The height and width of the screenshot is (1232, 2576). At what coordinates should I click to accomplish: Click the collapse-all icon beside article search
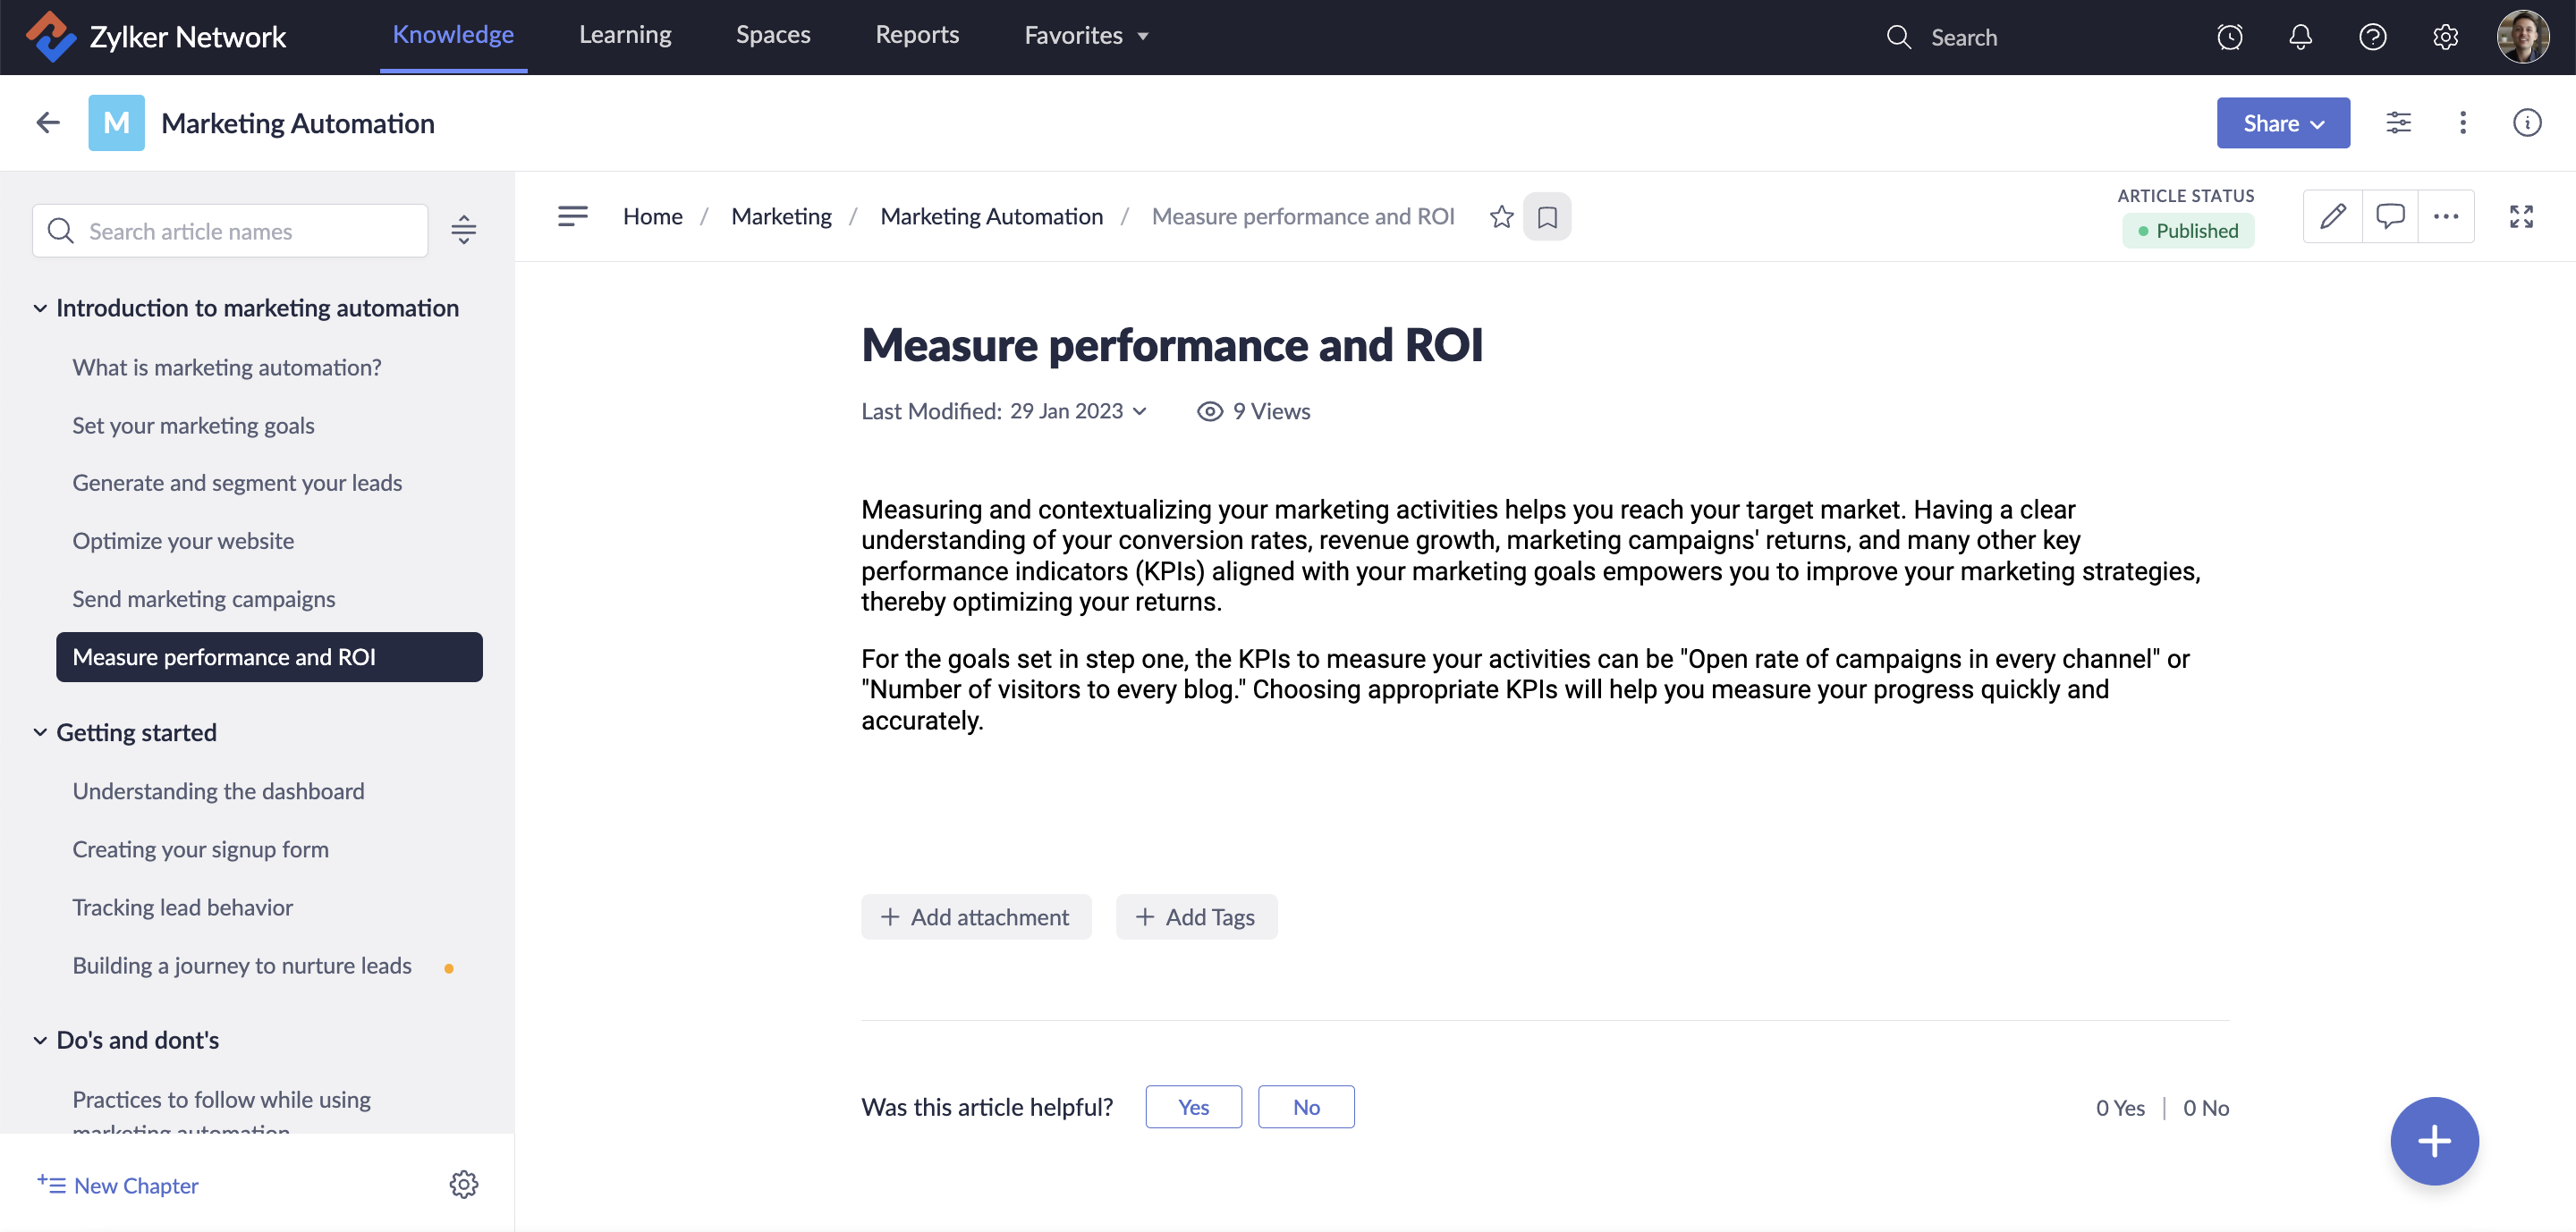[x=463, y=231]
